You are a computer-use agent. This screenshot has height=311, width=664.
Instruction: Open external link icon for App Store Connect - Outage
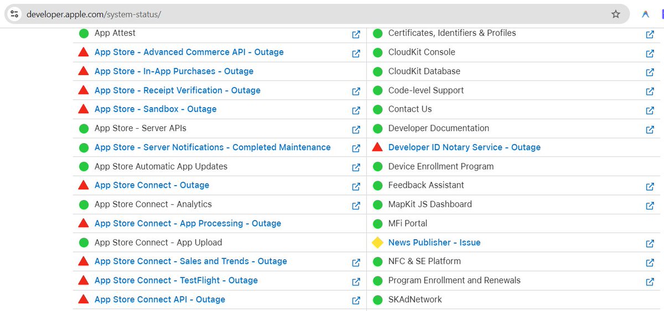pos(356,187)
